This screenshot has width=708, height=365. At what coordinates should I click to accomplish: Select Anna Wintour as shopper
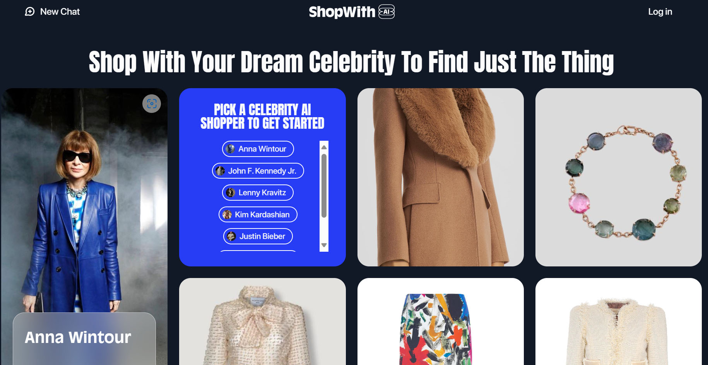click(258, 149)
